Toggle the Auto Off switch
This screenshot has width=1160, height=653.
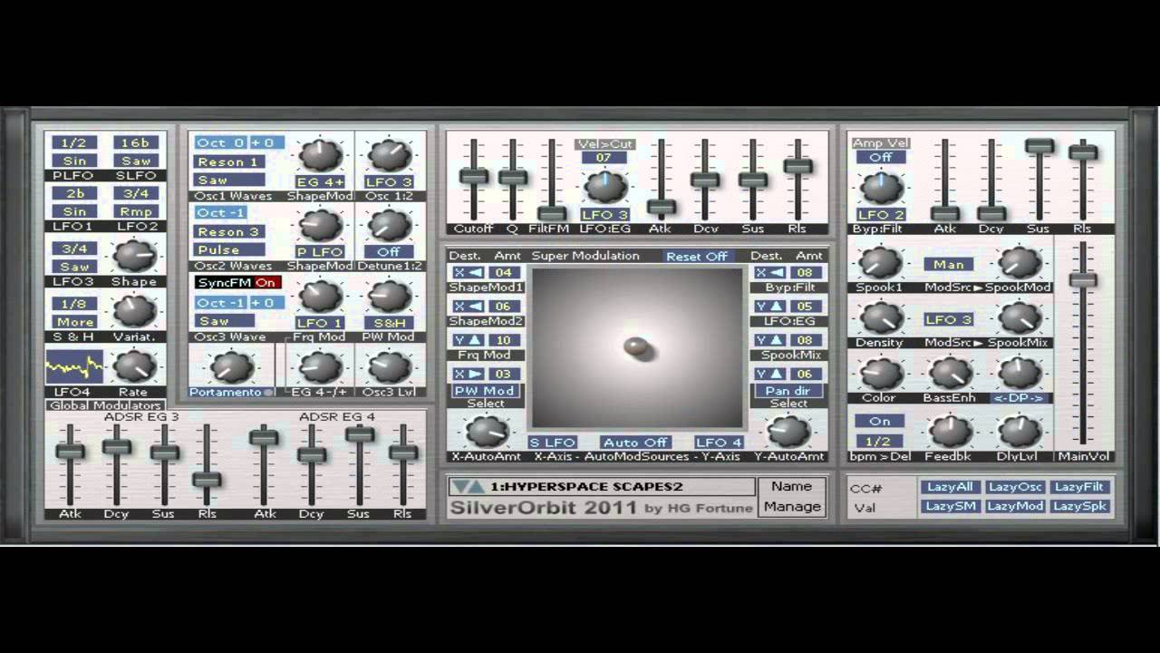pos(634,443)
